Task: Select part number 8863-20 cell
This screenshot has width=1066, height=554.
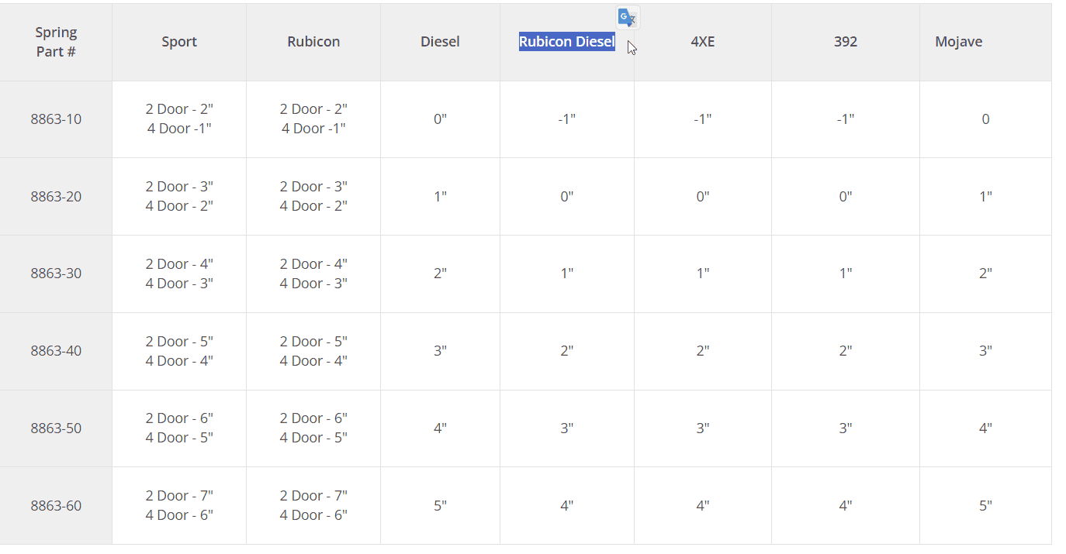Action: tap(56, 197)
